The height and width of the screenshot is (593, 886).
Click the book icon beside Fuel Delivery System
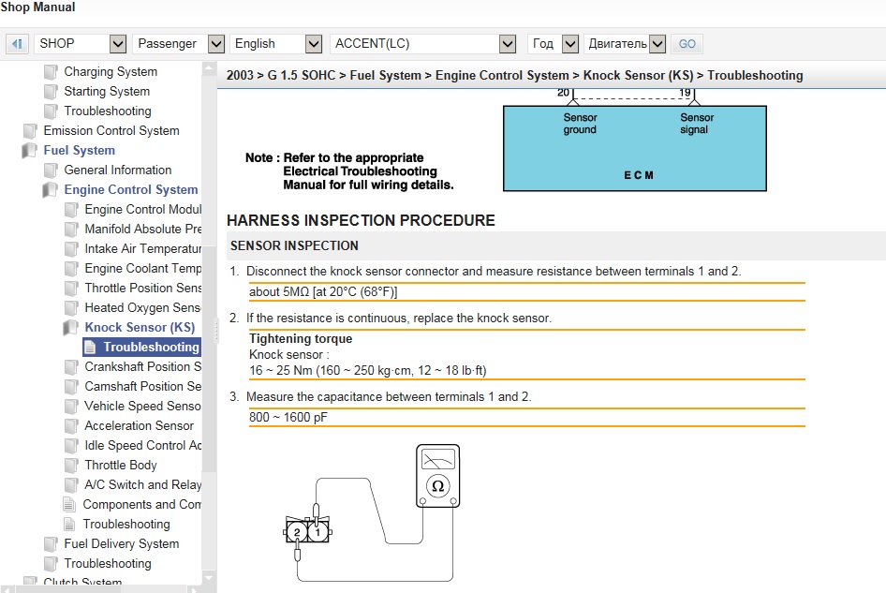coord(51,544)
